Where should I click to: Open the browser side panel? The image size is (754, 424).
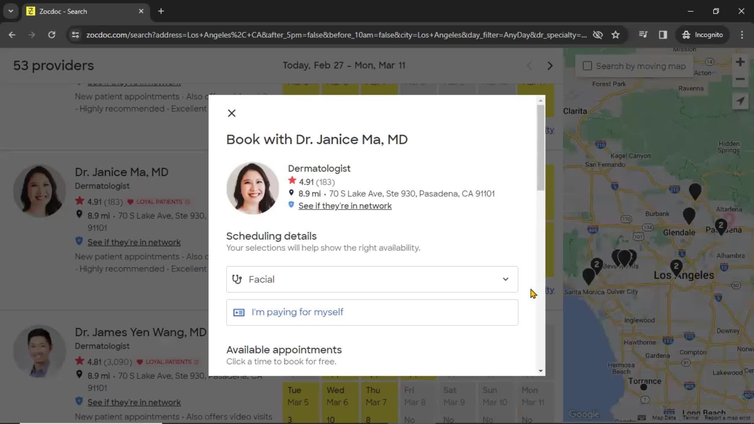point(663,35)
